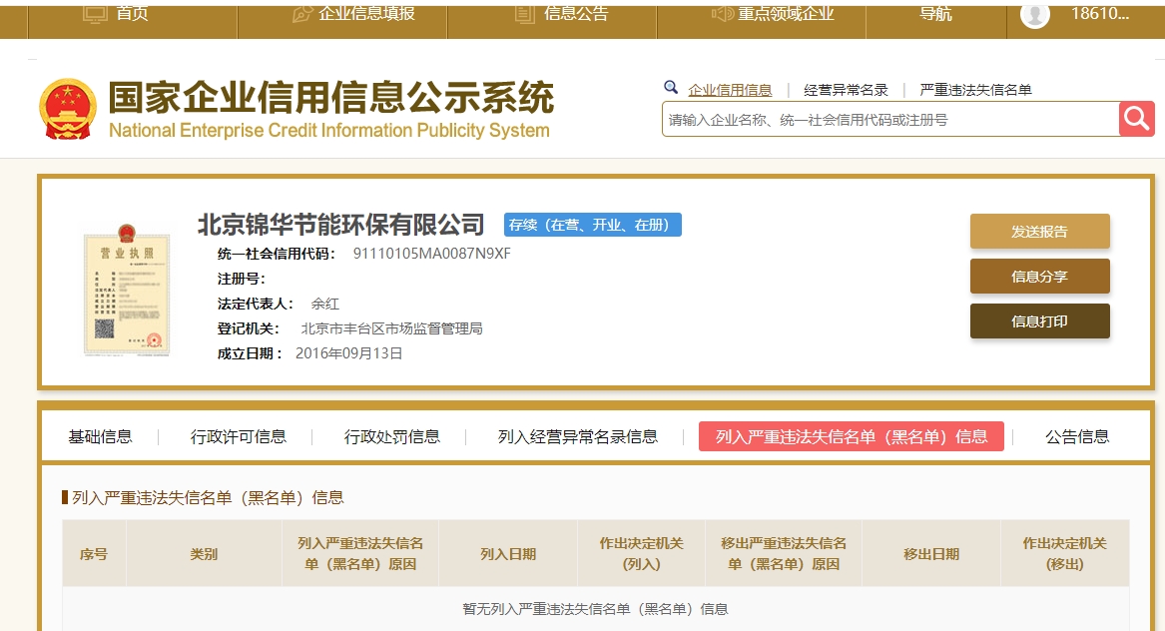1165x631 pixels.
Task: Click the 类别 column header
Action: pos(204,554)
